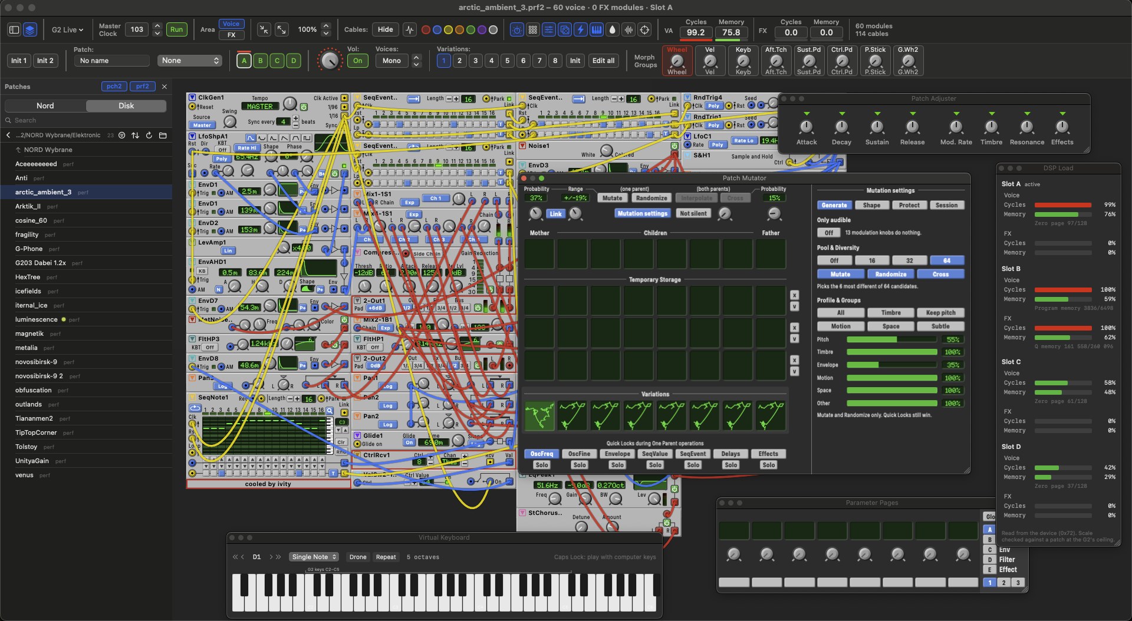This screenshot has width=1132, height=621.
Task: Toggle the sidebar panel icon
Action: (15, 29)
